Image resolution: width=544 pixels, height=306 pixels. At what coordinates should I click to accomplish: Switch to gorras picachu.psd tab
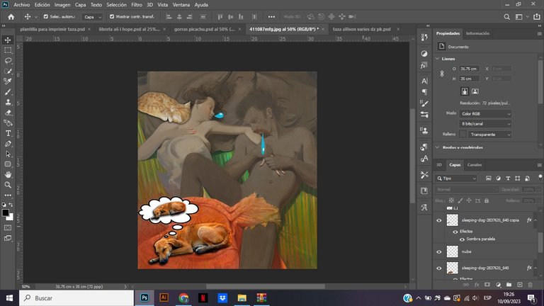pos(204,29)
